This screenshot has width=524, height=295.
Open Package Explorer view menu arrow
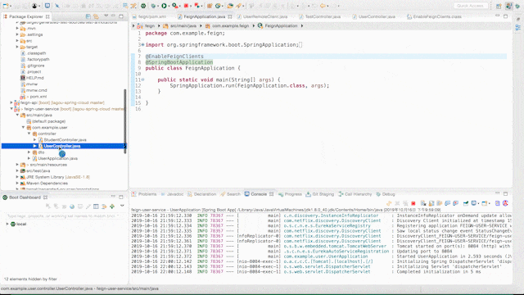pos(106,16)
